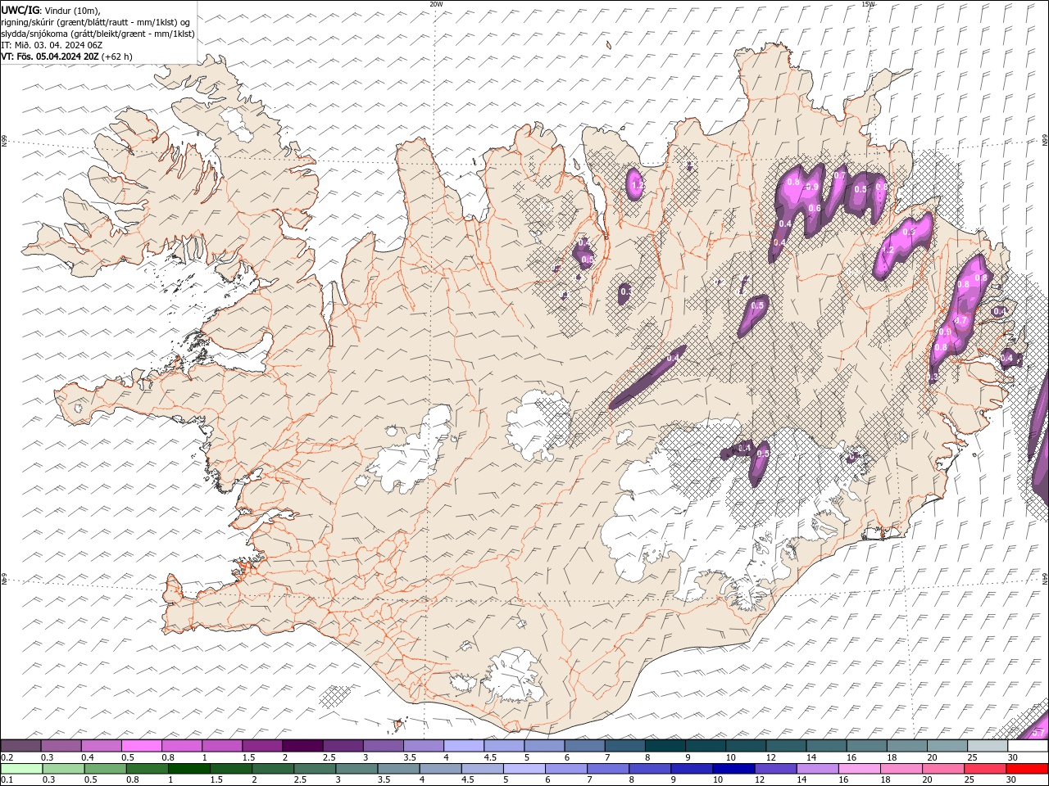Pick lower legend row swatch labelled 0.8

click(x=147, y=769)
